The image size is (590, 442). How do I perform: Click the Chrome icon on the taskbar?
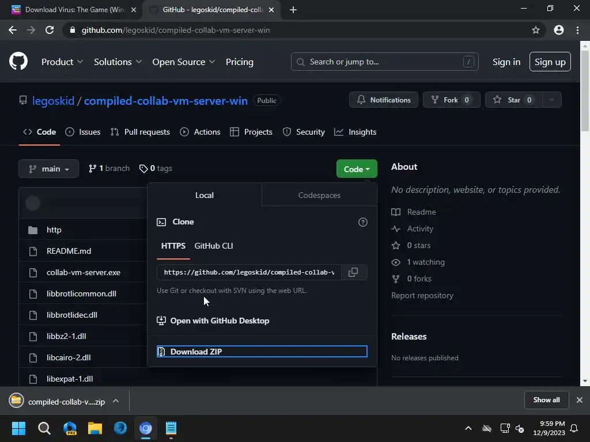pos(146,428)
